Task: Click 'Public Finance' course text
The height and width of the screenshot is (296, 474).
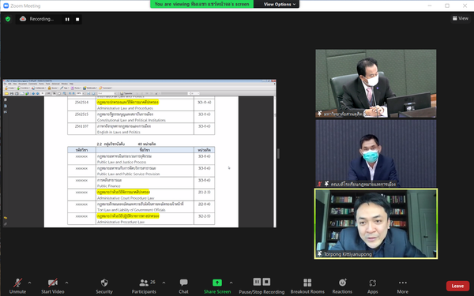Action: coord(108,186)
